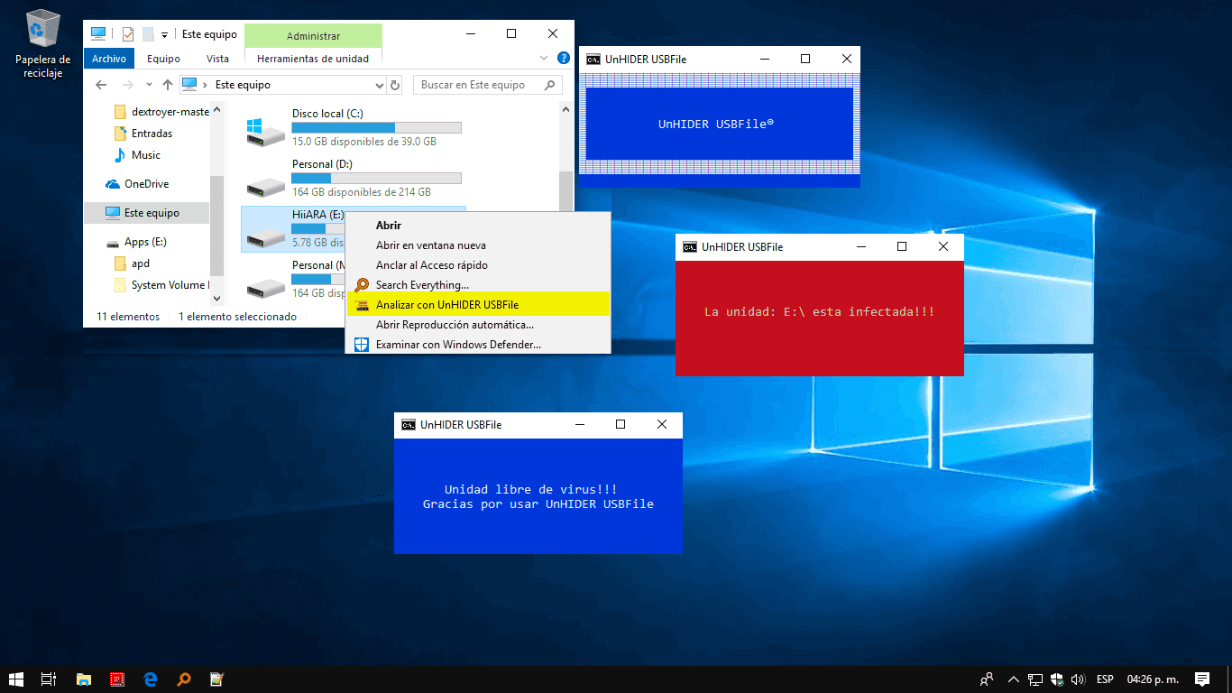This screenshot has width=1232, height=693.
Task: Click the "La unidad: E:\ esta infectada!!!" message
Action: pos(819,312)
